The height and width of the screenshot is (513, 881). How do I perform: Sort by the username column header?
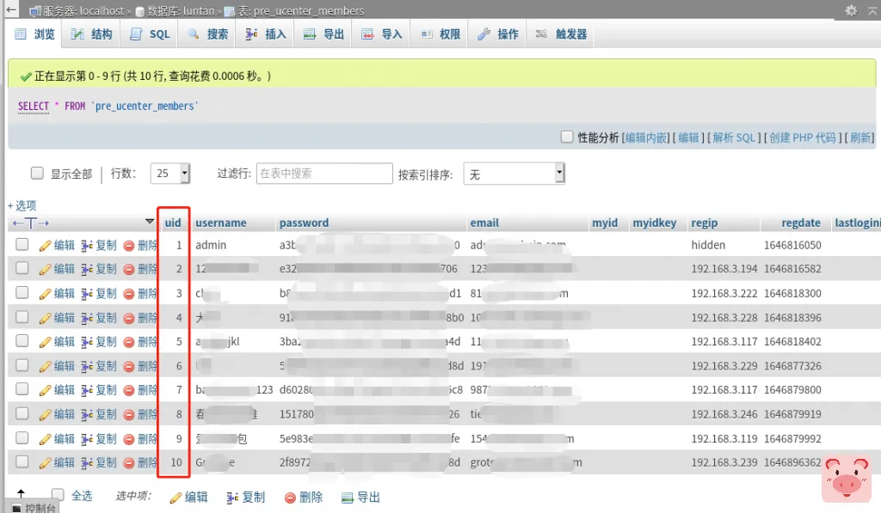coord(221,223)
